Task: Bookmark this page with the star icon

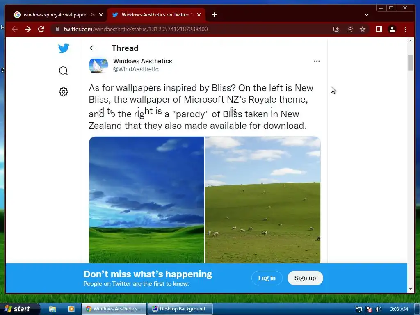Action: coord(363,29)
